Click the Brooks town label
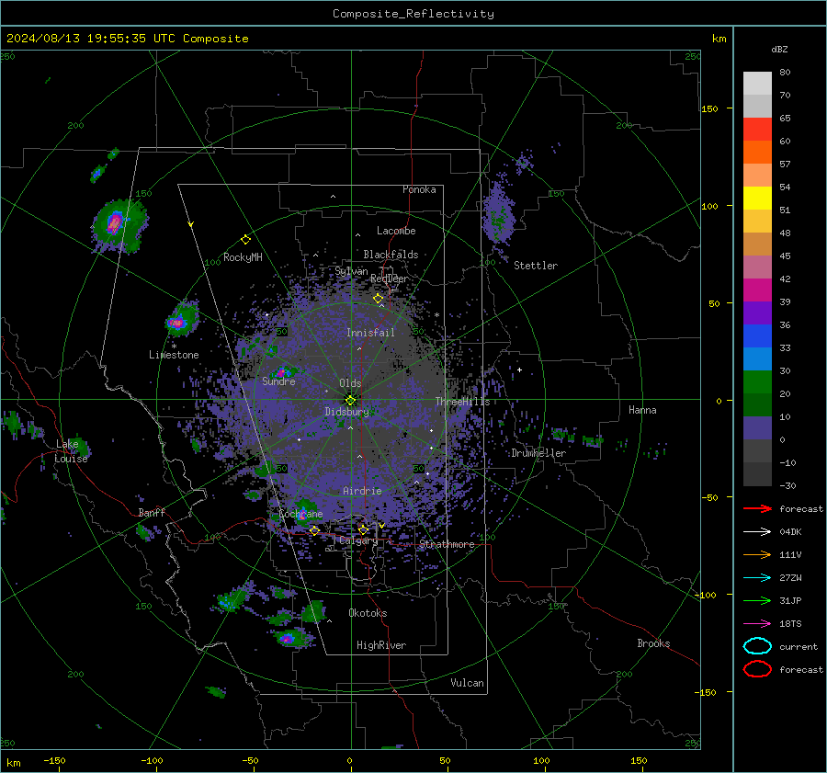The image size is (827, 773). click(653, 643)
